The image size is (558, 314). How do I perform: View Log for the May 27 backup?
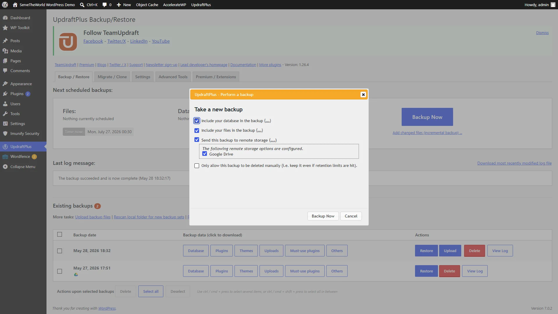(475, 271)
